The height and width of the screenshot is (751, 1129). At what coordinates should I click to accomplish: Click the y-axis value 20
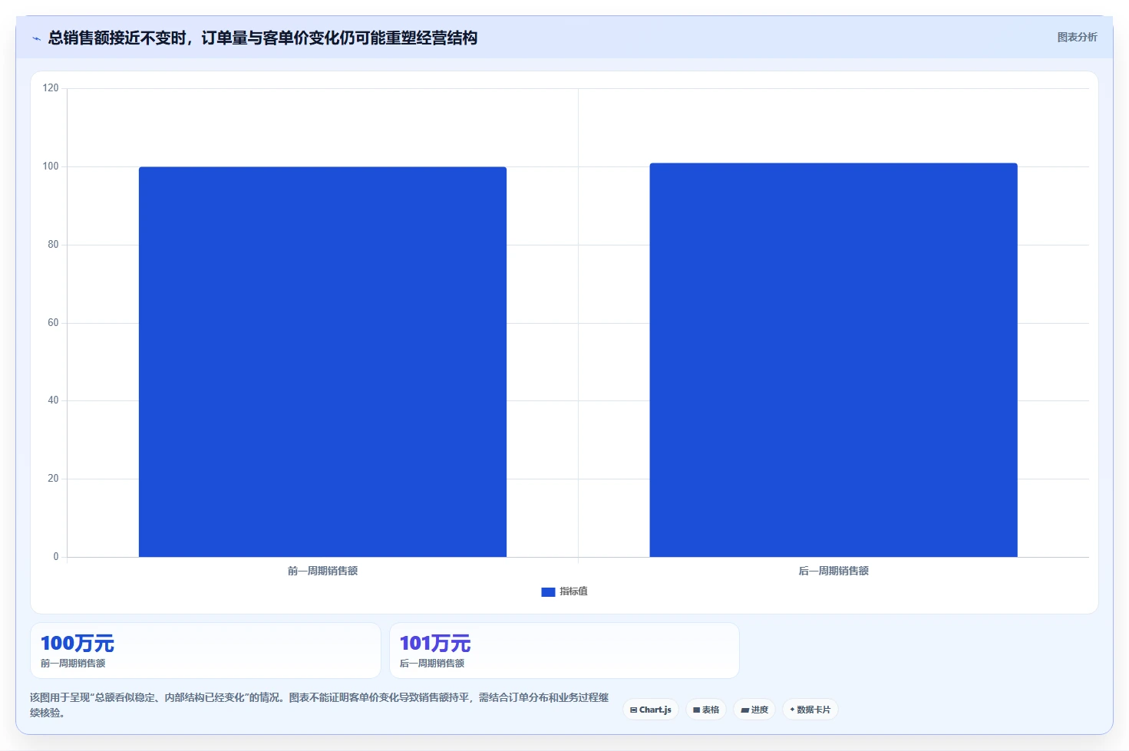(53, 479)
